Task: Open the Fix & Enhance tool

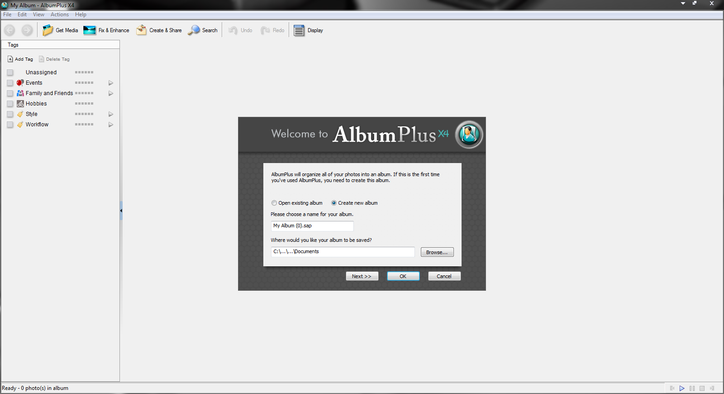Action: [x=106, y=30]
